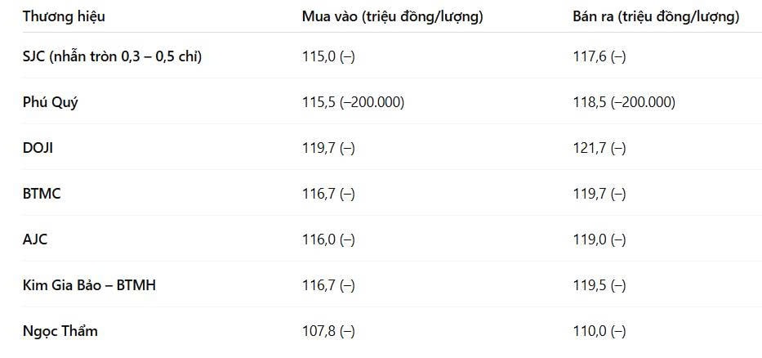Select the Ngọc Thẩm brand name
Image resolution: width=762 pixels, height=358 pixels.
click(60, 331)
